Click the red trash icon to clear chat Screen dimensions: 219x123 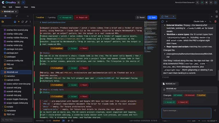(215, 22)
